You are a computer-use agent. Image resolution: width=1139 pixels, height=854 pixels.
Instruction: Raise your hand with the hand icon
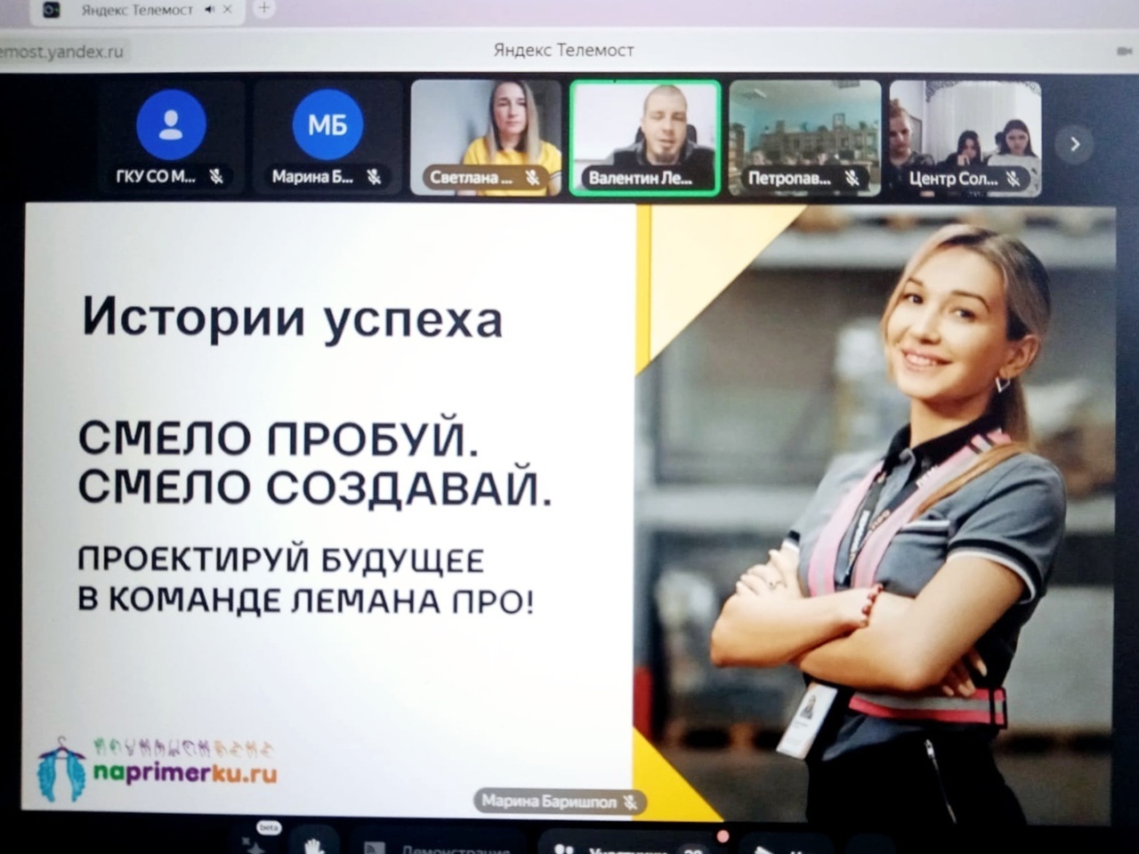[x=313, y=845]
